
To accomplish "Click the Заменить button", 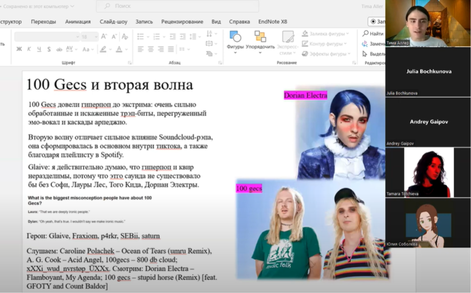I will [374, 44].
